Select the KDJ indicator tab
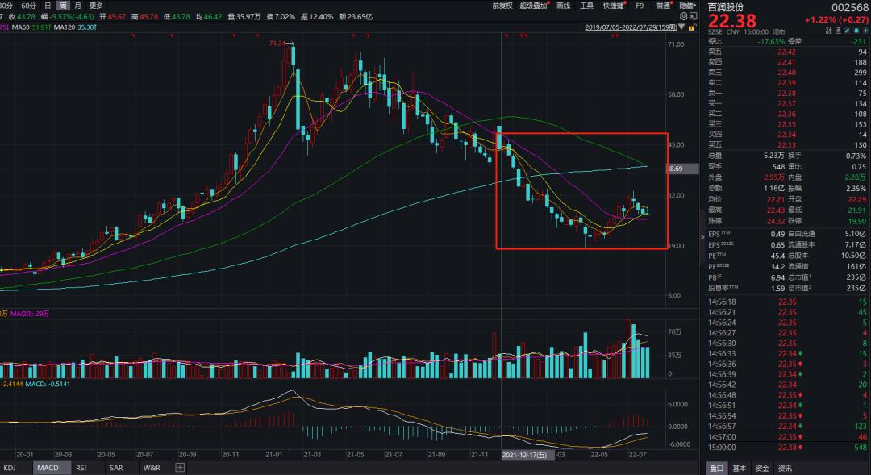Viewport: 871px width, 475px height. (10, 468)
